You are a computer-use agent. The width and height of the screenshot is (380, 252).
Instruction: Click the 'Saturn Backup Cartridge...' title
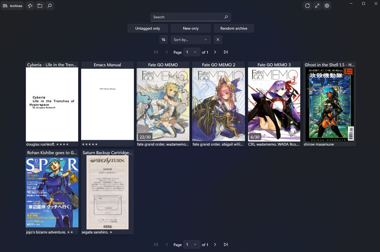coord(107,153)
